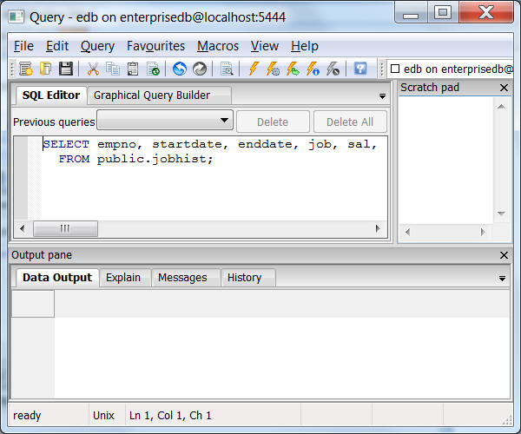521x434 pixels.
Task: Click the SELECT keyword in editor
Action: coord(66,144)
